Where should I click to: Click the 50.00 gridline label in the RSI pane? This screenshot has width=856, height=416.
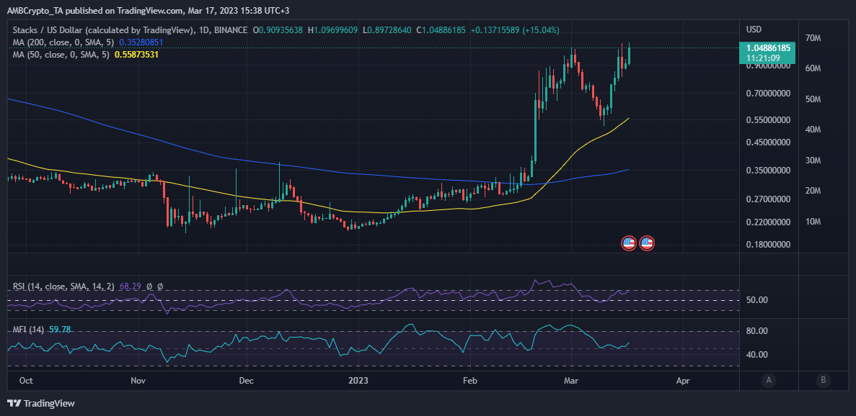pos(756,300)
